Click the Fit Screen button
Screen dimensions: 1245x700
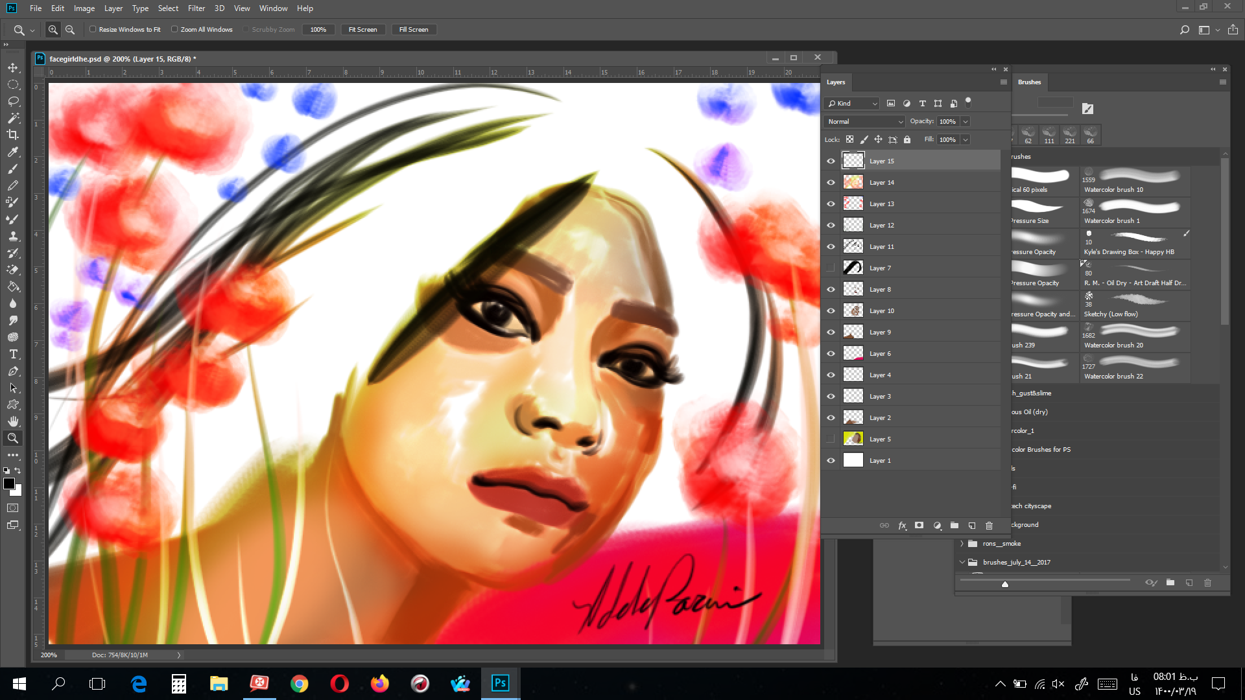(362, 30)
